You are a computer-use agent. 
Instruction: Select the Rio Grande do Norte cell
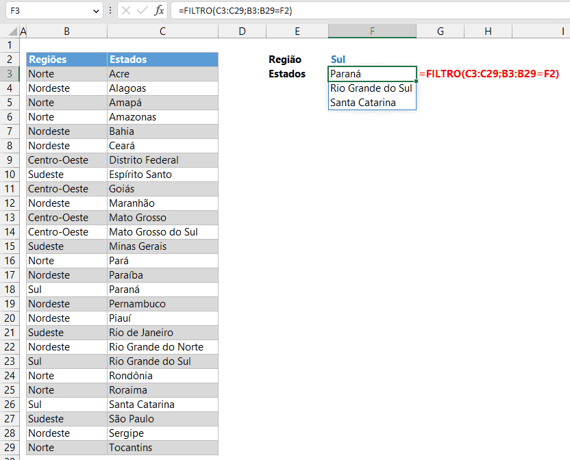click(x=162, y=346)
